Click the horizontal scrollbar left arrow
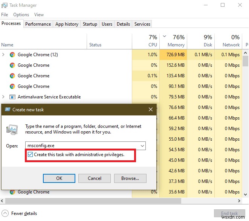This screenshot has width=249, height=221. tap(2, 201)
